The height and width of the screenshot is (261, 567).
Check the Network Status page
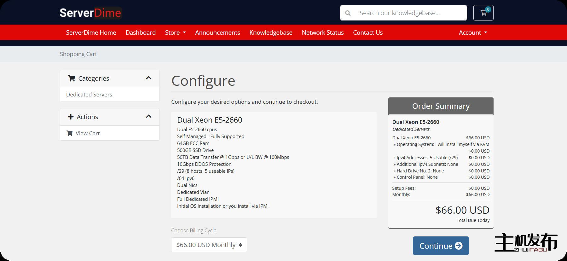pos(323,32)
